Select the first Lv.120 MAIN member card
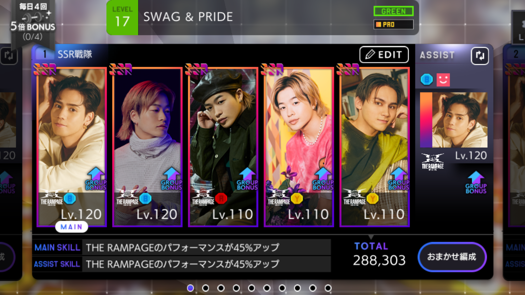 pyautogui.click(x=72, y=147)
